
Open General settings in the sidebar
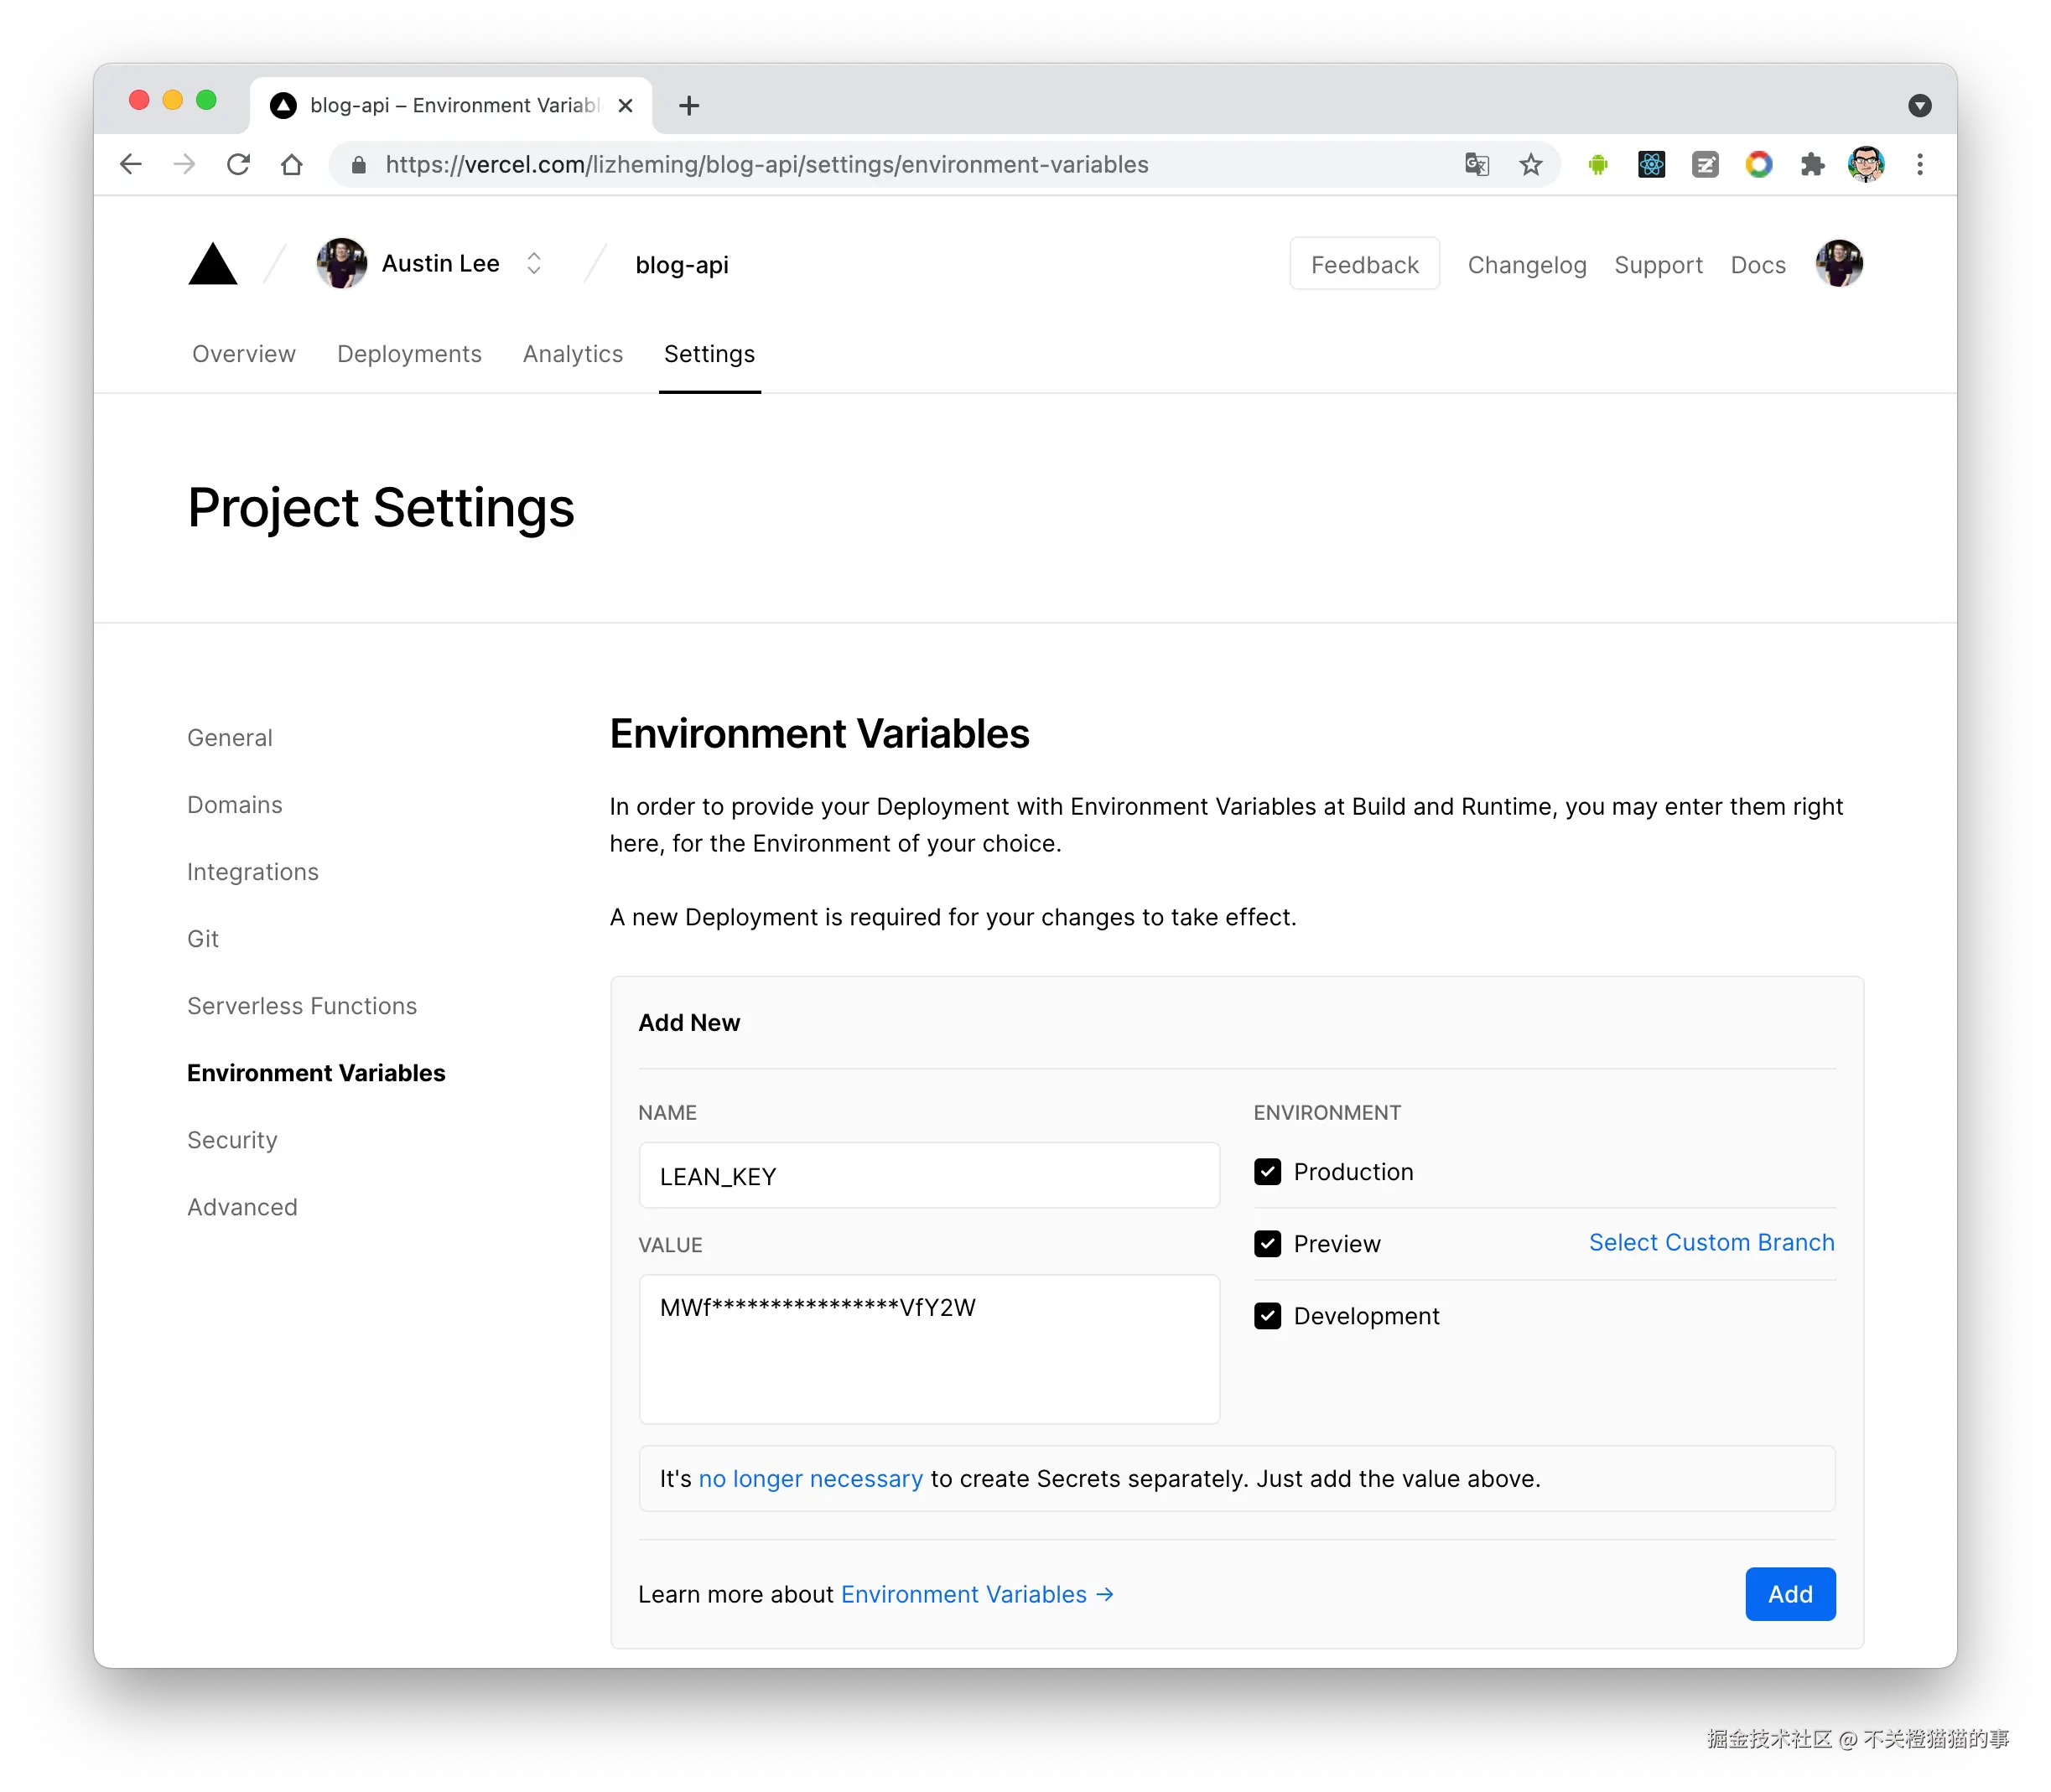click(x=230, y=738)
